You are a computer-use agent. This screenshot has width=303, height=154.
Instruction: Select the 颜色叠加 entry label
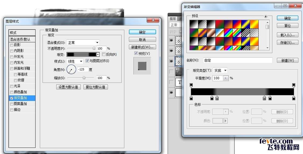pos(20,92)
